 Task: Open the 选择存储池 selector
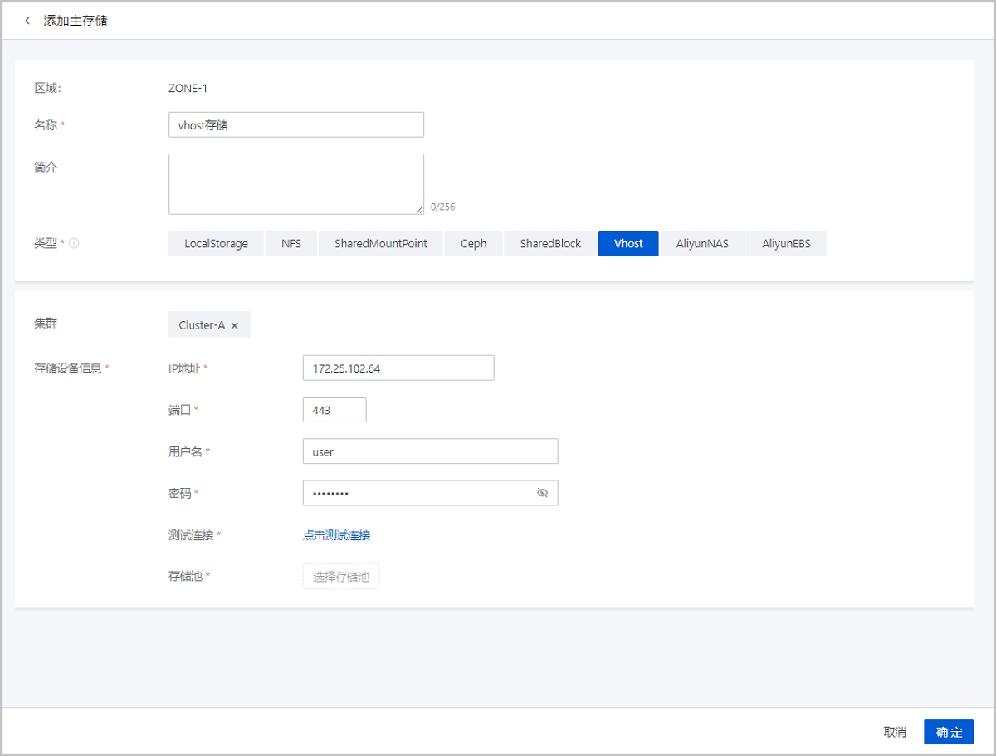point(341,577)
